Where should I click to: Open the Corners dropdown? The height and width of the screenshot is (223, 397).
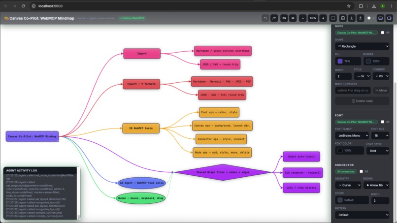381,76
